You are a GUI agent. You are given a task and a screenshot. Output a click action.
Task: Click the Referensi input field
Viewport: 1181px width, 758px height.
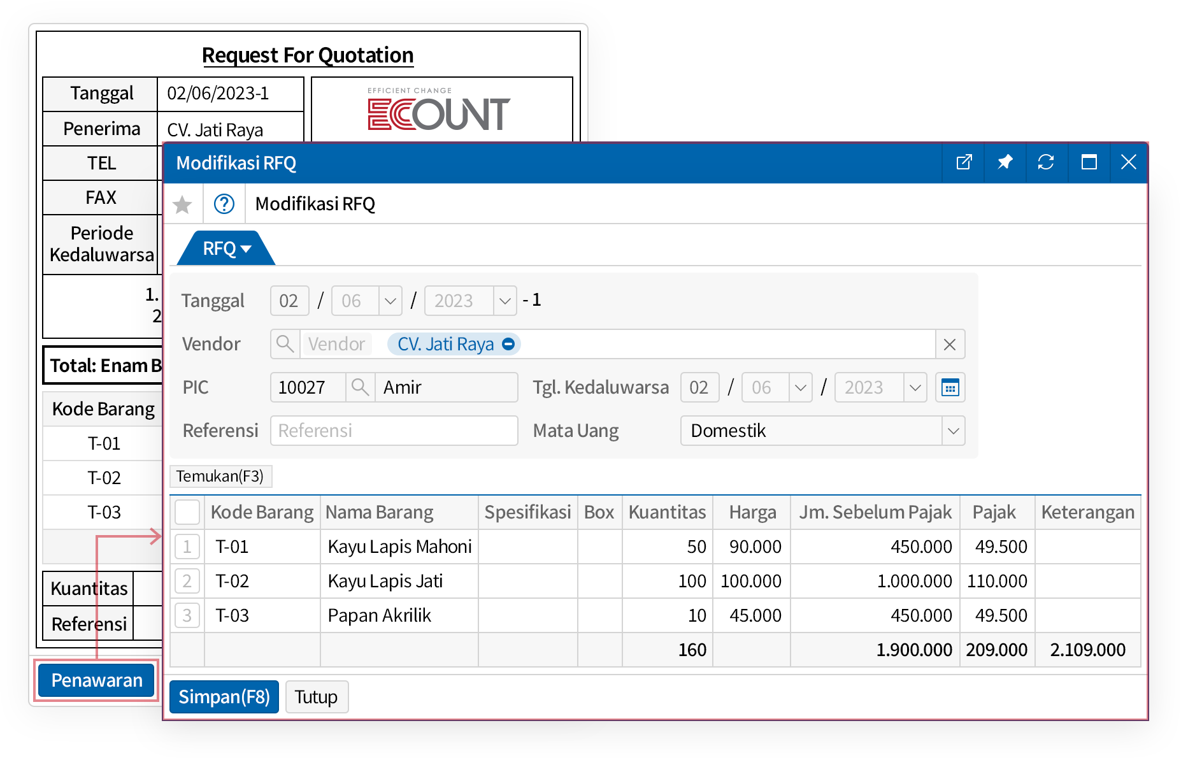coord(394,431)
